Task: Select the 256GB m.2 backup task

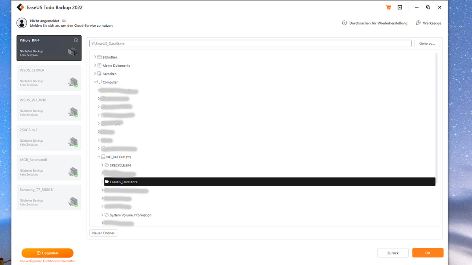Action: click(49, 137)
